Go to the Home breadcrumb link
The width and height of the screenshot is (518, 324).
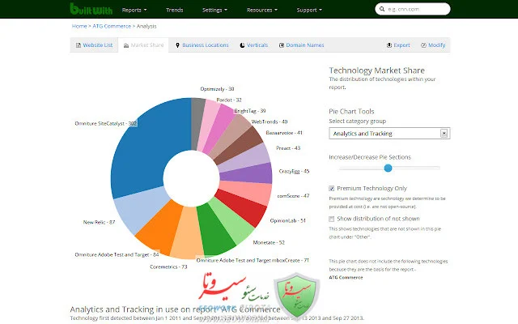click(79, 26)
